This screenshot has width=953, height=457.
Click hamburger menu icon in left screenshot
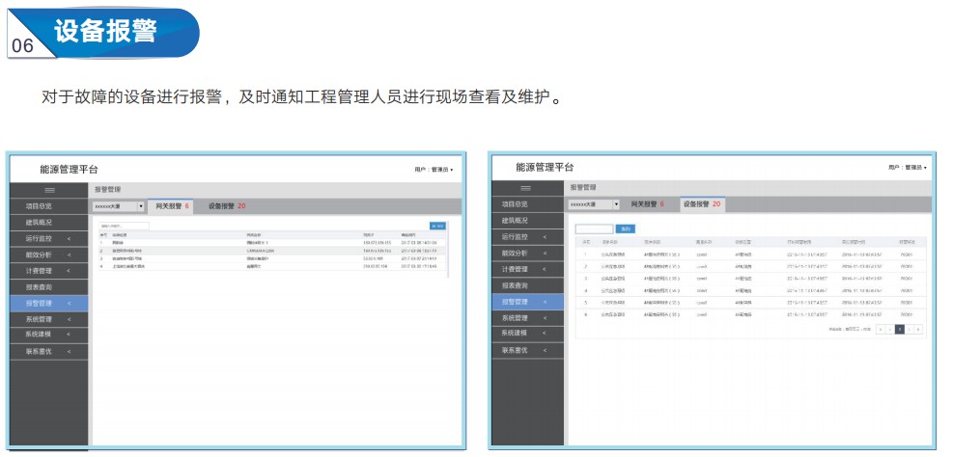49,190
